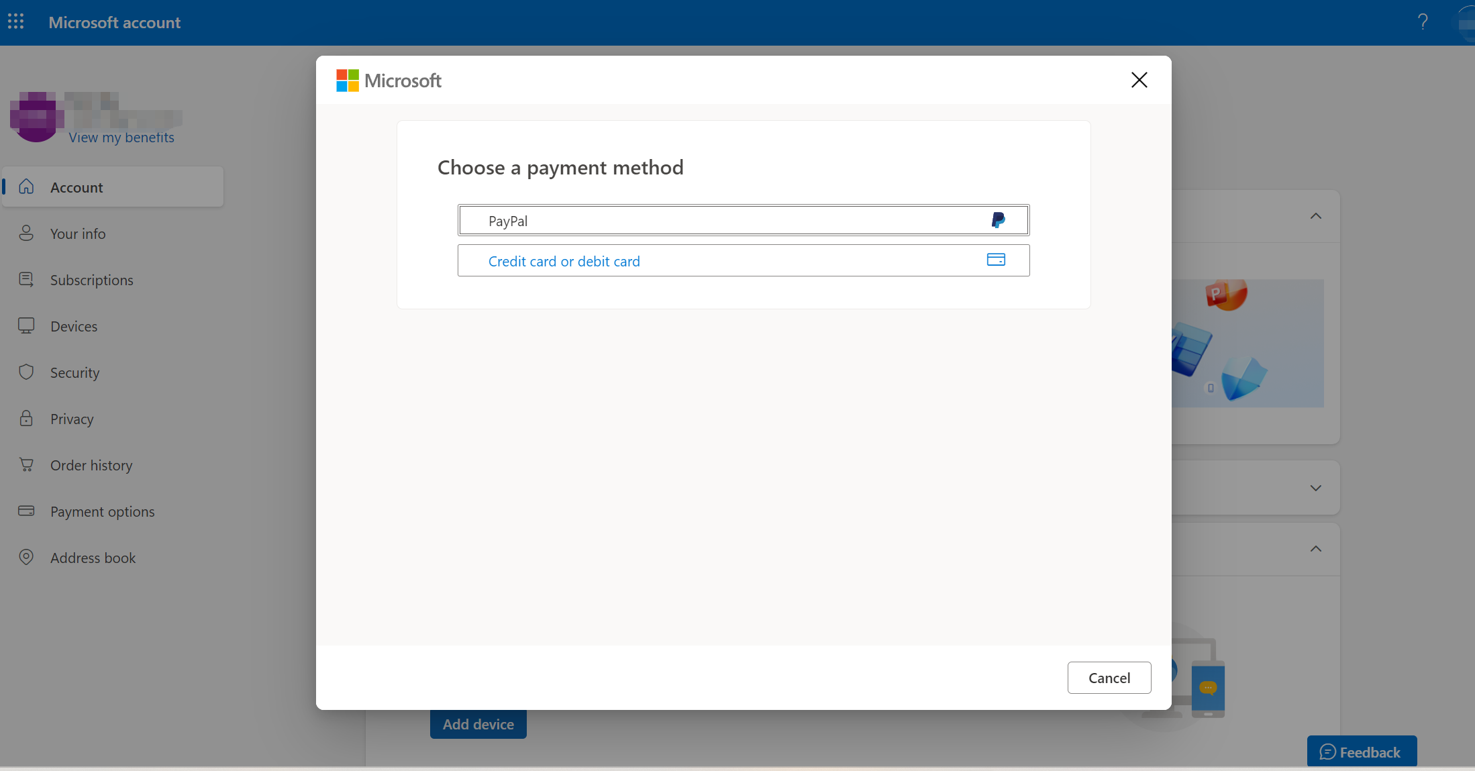Viewport: 1475px width, 771px height.
Task: Click the Order history cart icon
Action: click(x=26, y=464)
